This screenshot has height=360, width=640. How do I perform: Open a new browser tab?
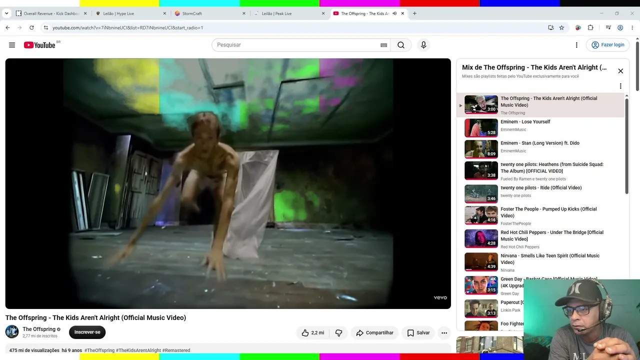coord(414,13)
